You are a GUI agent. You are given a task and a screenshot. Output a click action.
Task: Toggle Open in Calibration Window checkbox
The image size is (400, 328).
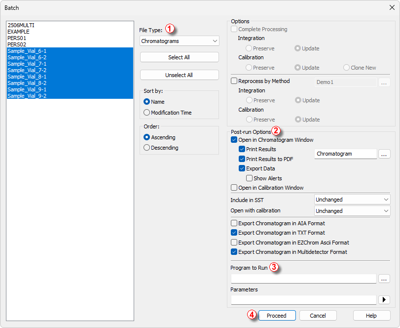234,188
